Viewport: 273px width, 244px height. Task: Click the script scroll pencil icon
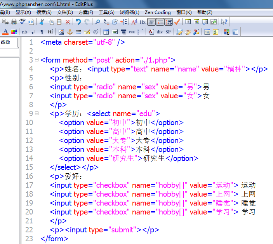point(179,32)
